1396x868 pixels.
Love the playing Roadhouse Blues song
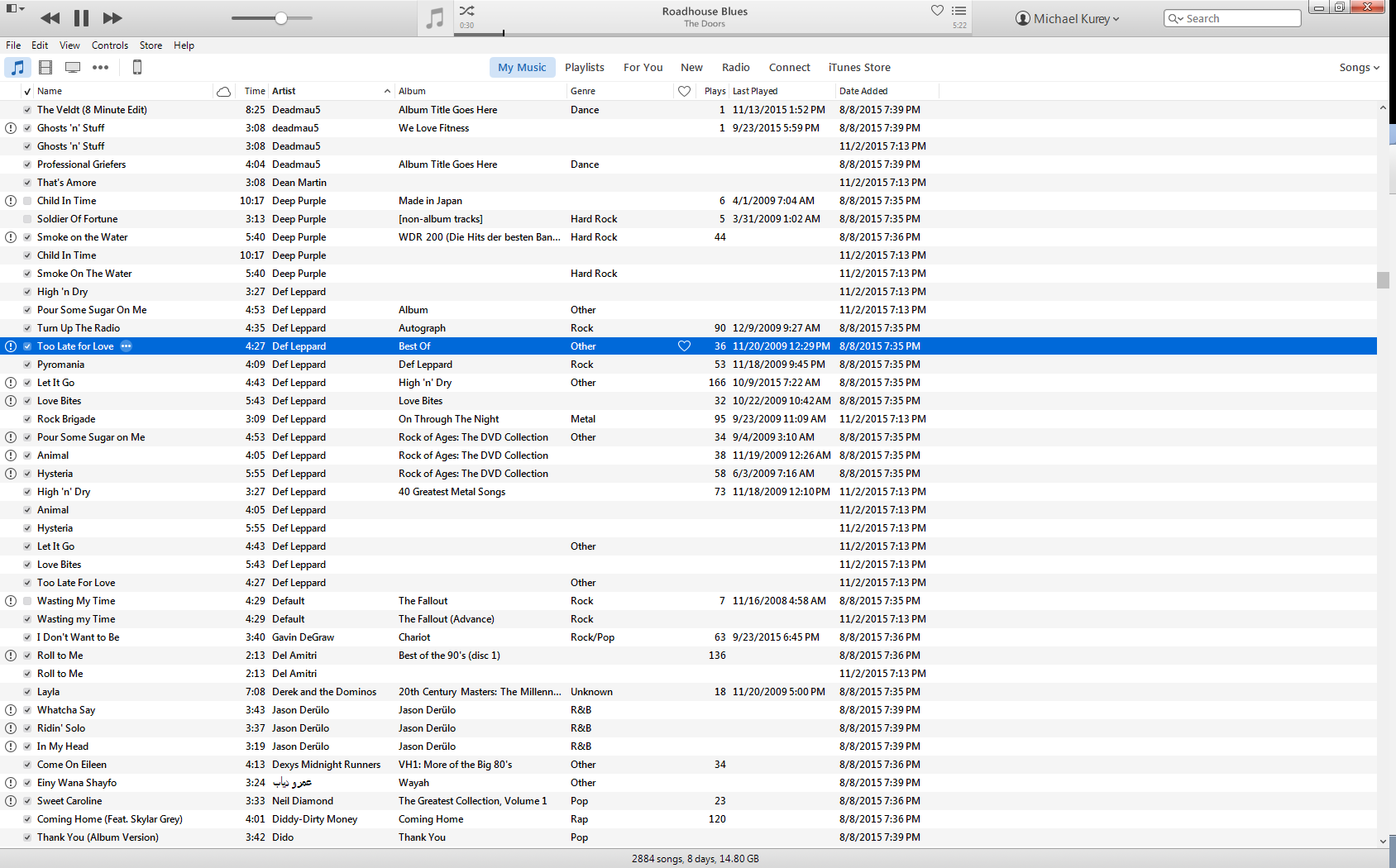tap(937, 11)
